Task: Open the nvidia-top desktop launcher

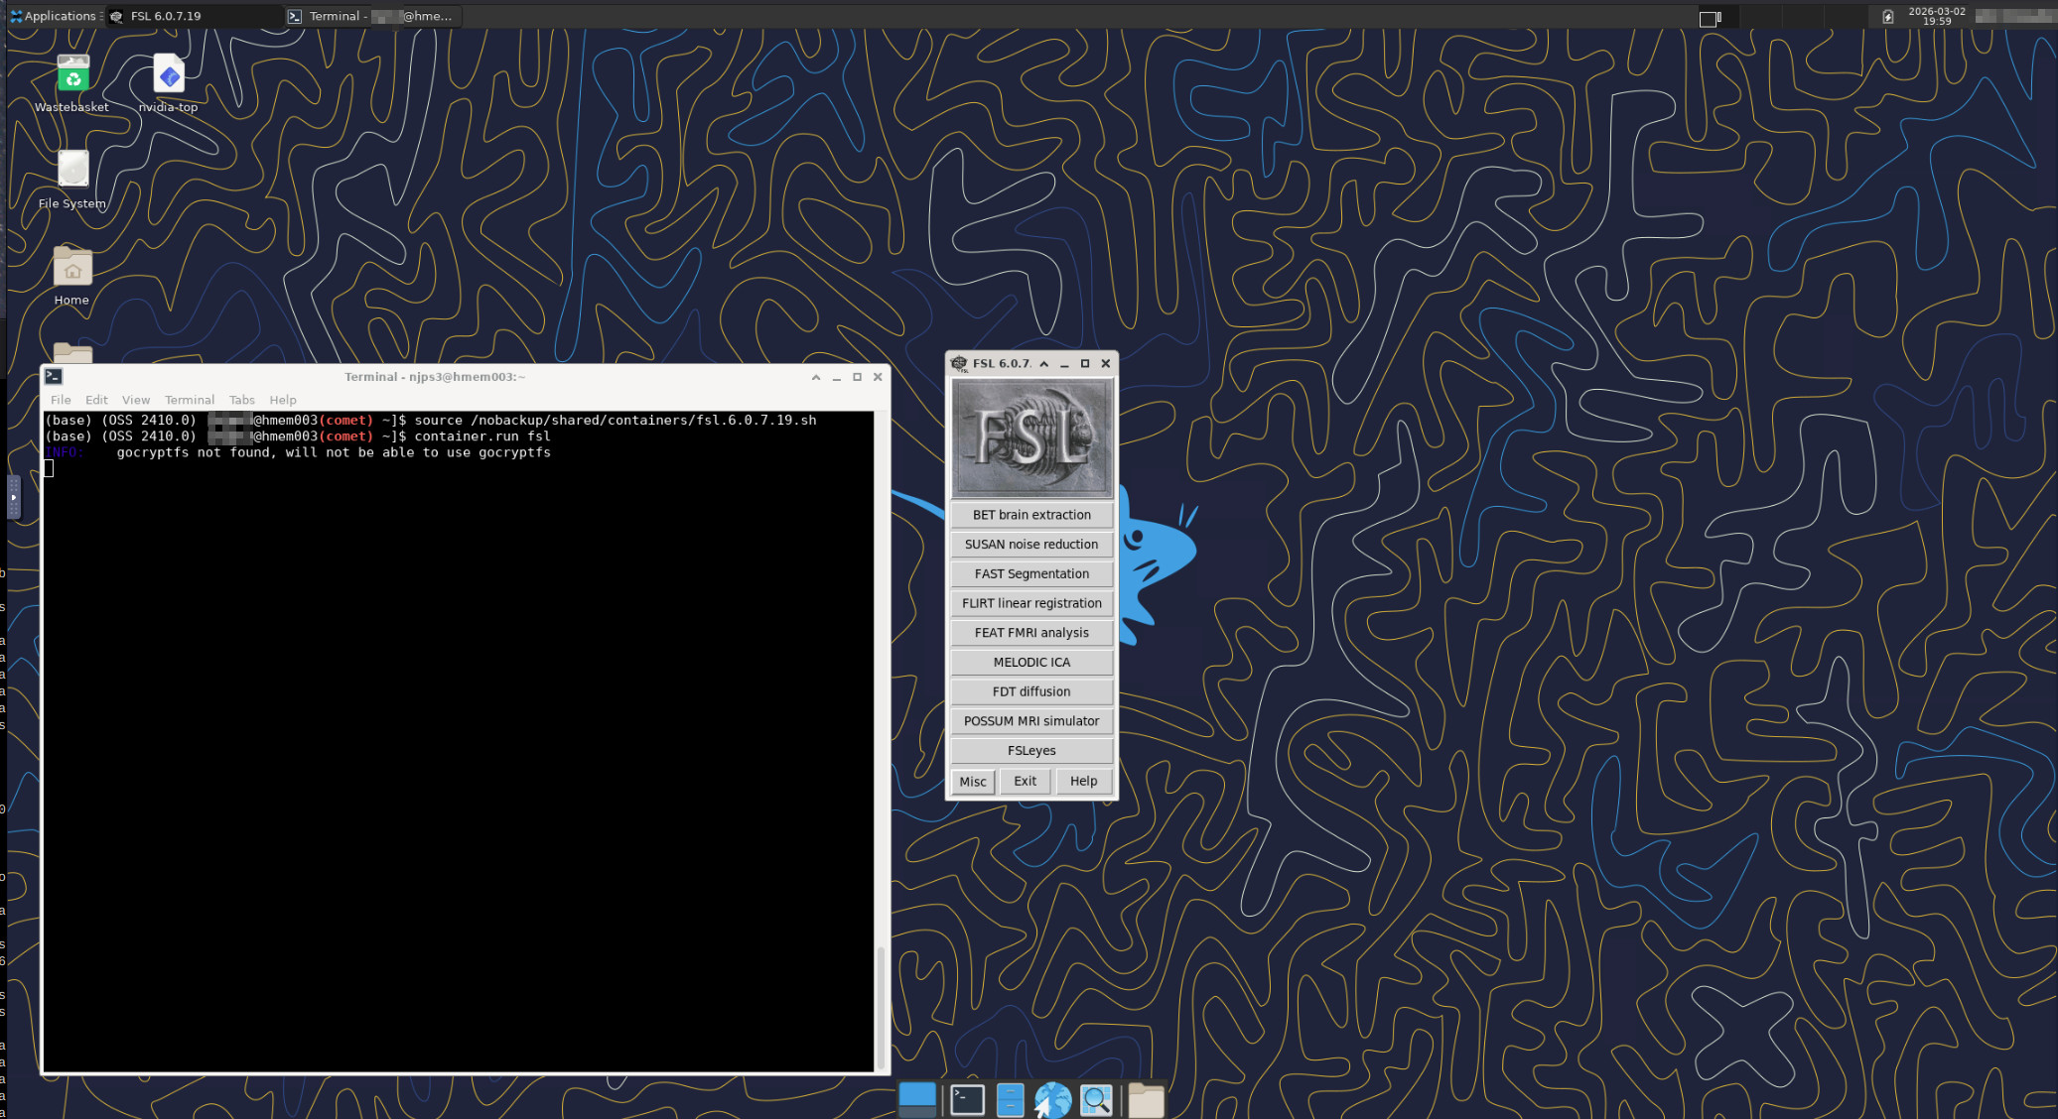Action: pos(169,76)
